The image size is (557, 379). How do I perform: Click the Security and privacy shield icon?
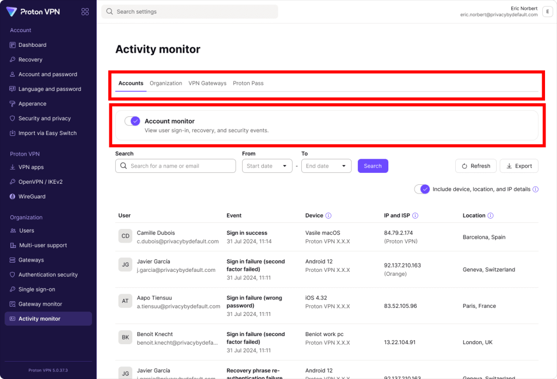click(13, 119)
